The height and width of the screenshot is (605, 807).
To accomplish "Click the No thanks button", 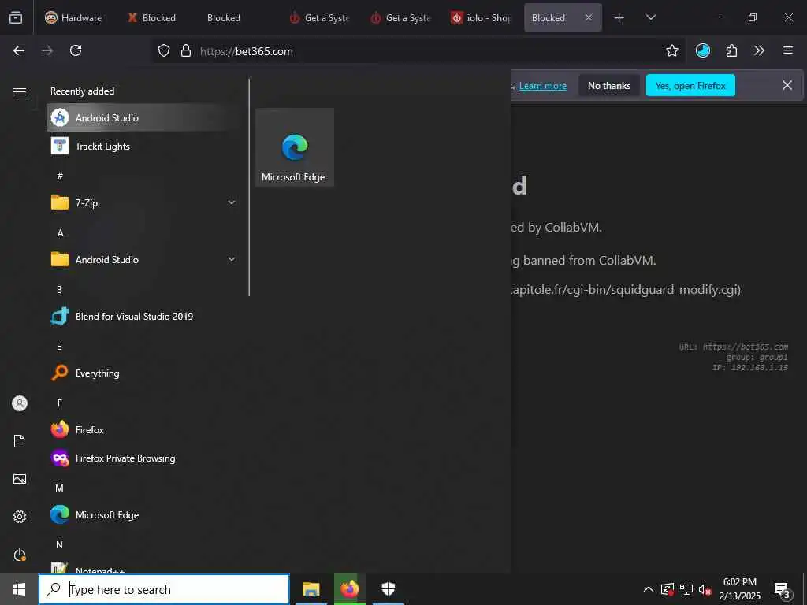I will 609,85.
